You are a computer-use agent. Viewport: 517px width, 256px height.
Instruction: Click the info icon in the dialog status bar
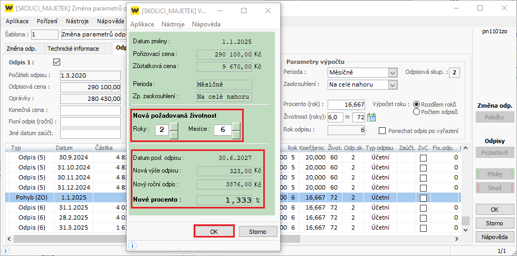point(132,245)
